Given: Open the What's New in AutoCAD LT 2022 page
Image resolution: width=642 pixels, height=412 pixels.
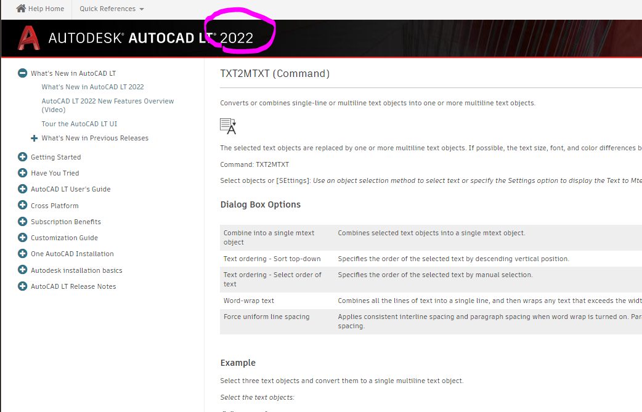Looking at the screenshot, I should coord(92,87).
